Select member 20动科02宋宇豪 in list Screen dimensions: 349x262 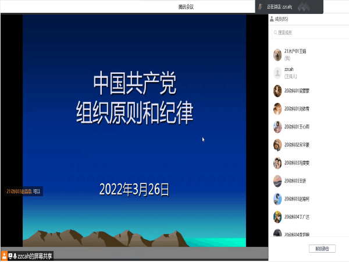click(297, 145)
